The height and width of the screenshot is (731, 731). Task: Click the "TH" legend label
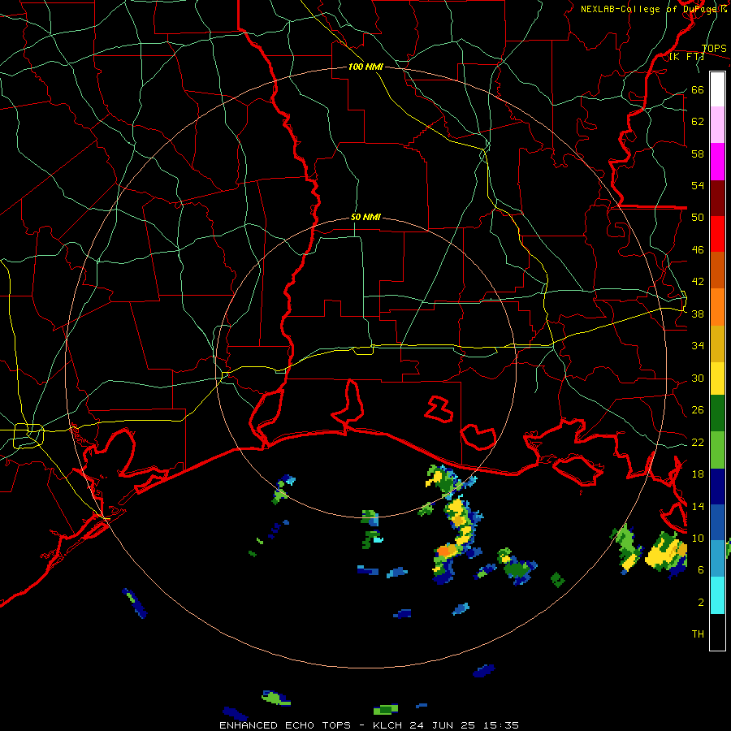tap(698, 634)
